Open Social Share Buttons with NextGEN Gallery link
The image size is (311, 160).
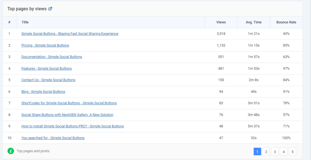[67, 115]
